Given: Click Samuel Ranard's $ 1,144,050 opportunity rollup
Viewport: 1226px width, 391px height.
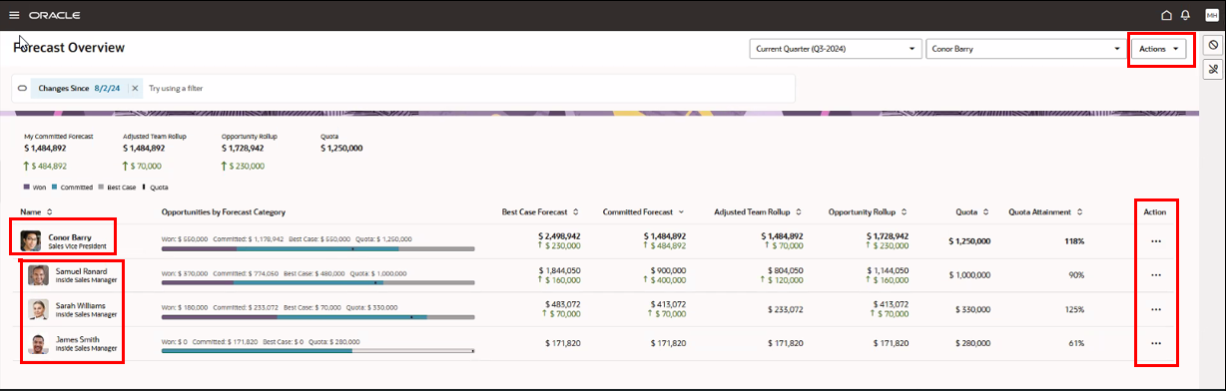Looking at the screenshot, I should click(889, 270).
